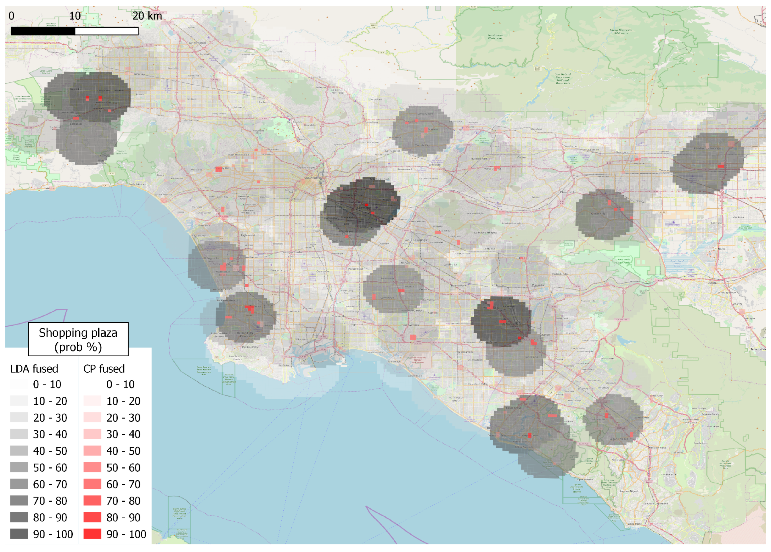
Task: Click the CP fused 90 - 100 red swatch
Action: (93, 534)
